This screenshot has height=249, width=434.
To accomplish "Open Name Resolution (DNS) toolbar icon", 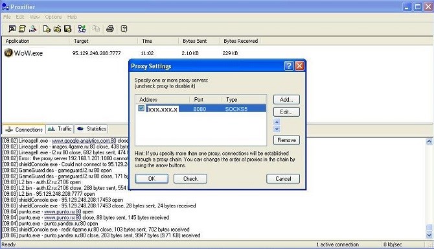I will [x=32, y=29].
